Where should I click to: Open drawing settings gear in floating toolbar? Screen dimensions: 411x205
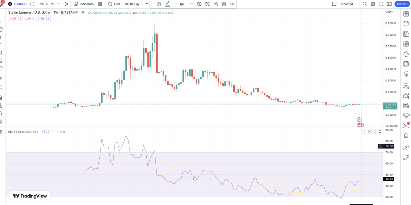point(199,4)
